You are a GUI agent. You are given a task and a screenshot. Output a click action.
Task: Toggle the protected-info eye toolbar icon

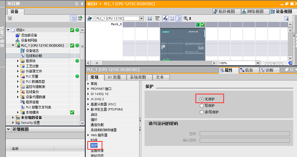point(165,18)
